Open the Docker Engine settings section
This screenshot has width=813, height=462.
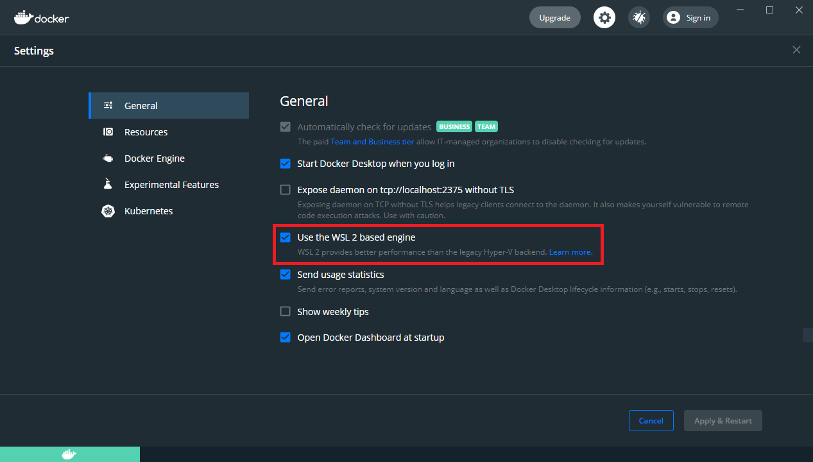pyautogui.click(x=154, y=158)
